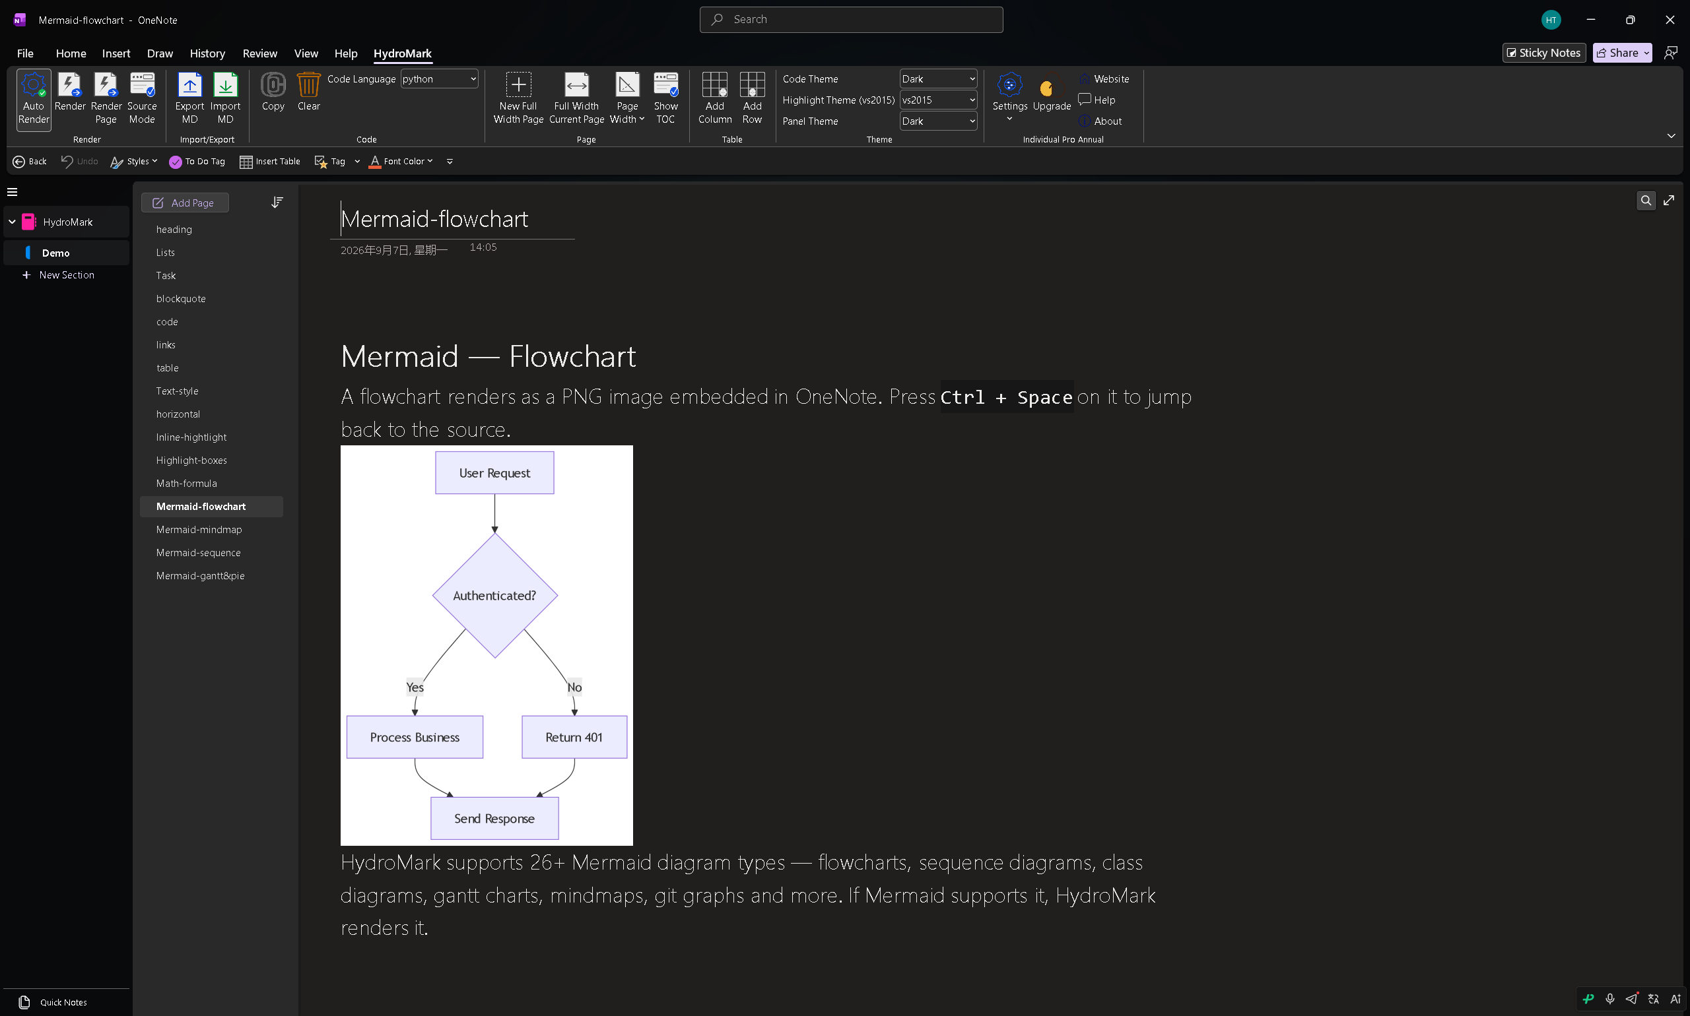The image size is (1690, 1016).
Task: Click Insert Table in quick toolbar
Action: pyautogui.click(x=270, y=162)
